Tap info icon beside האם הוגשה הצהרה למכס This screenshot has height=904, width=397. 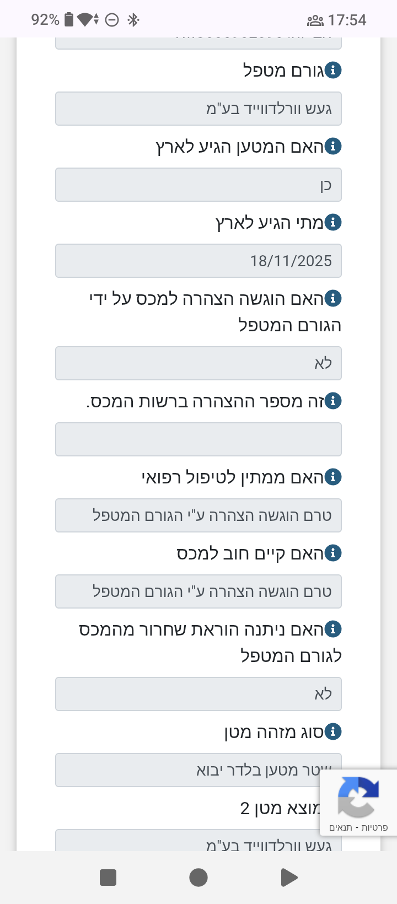[333, 298]
